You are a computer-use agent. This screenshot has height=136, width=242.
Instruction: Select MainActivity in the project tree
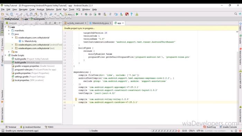[x=30, y=41]
